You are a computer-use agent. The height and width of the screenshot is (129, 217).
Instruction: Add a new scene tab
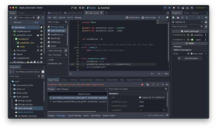tap(106, 13)
